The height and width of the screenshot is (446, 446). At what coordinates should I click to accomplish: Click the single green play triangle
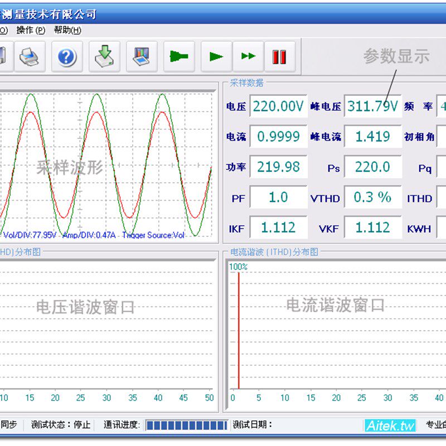216,57
